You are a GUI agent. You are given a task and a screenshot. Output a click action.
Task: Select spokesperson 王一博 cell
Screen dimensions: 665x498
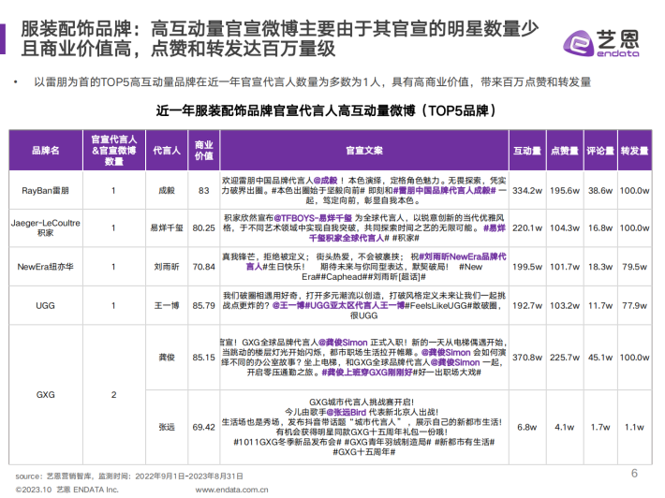167,305
